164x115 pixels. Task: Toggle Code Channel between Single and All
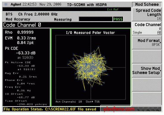tap(147, 28)
